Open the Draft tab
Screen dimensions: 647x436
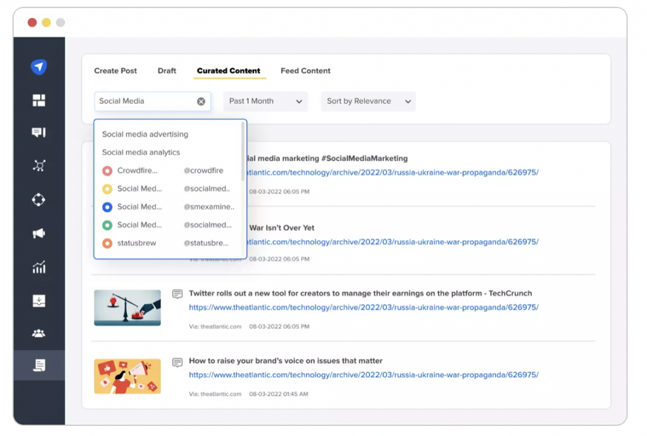coord(167,71)
